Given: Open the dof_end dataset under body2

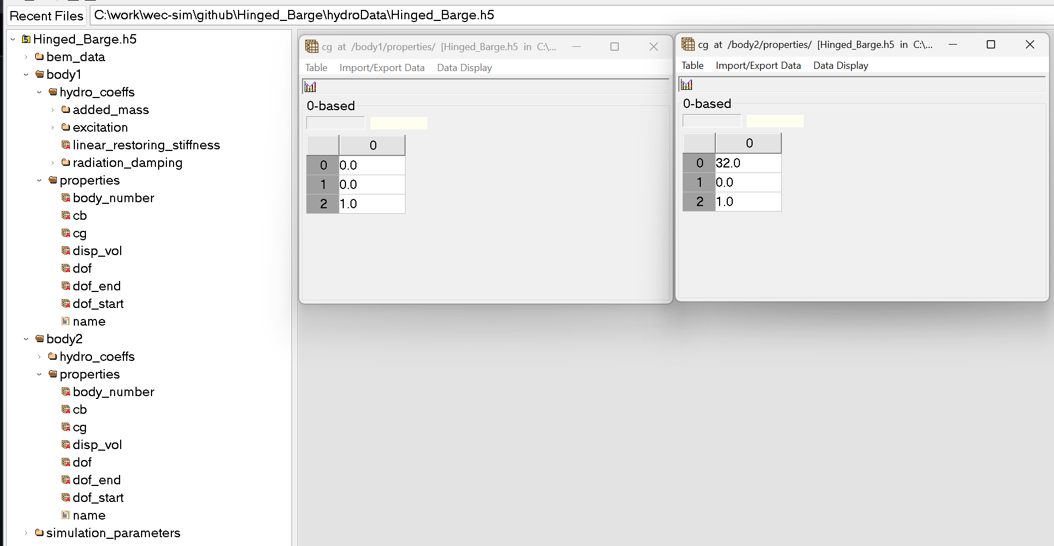Looking at the screenshot, I should pyautogui.click(x=96, y=480).
